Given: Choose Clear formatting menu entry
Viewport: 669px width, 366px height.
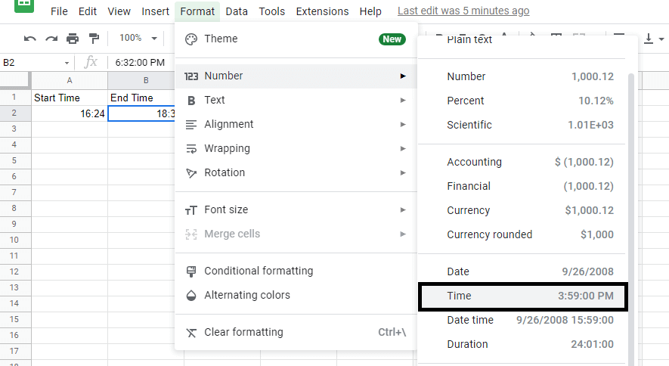Looking at the screenshot, I should tap(296, 333).
